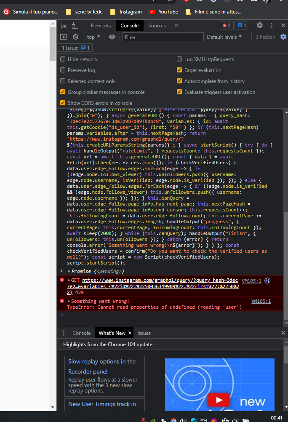Toggle the device toolbar emulation icon
Image resolution: width=288 pixels, height=422 pixels.
coord(75,25)
